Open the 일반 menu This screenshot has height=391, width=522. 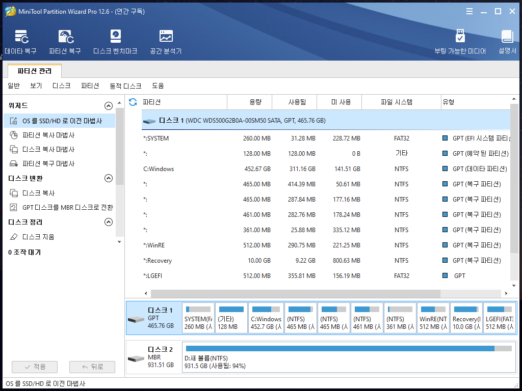coord(14,86)
